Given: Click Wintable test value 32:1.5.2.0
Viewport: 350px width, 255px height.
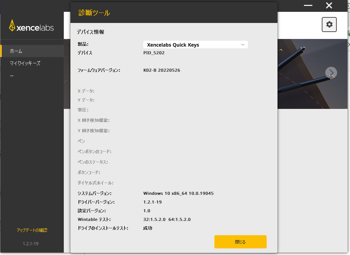Looking at the screenshot, I should (x=154, y=220).
